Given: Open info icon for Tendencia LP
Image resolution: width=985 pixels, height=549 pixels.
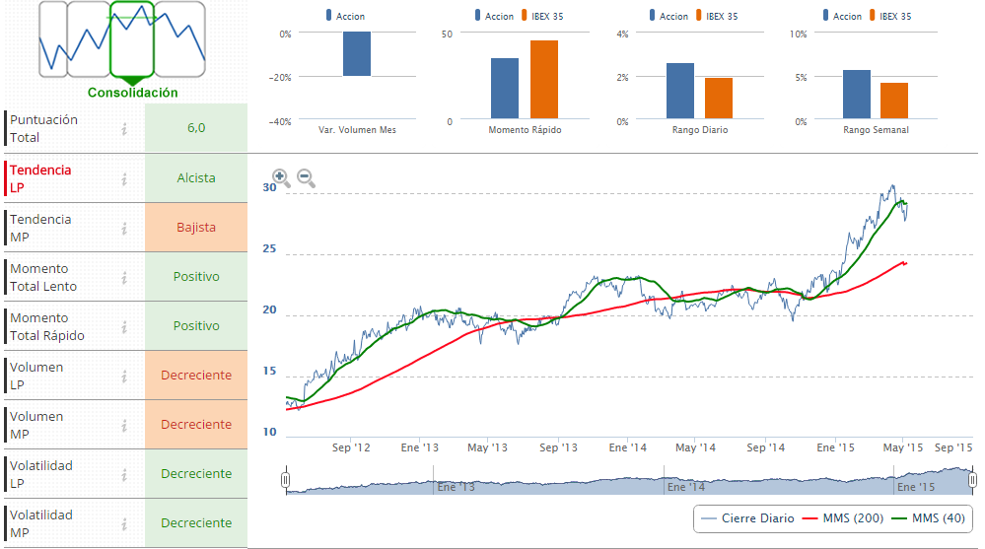Looking at the screenshot, I should 124,179.
